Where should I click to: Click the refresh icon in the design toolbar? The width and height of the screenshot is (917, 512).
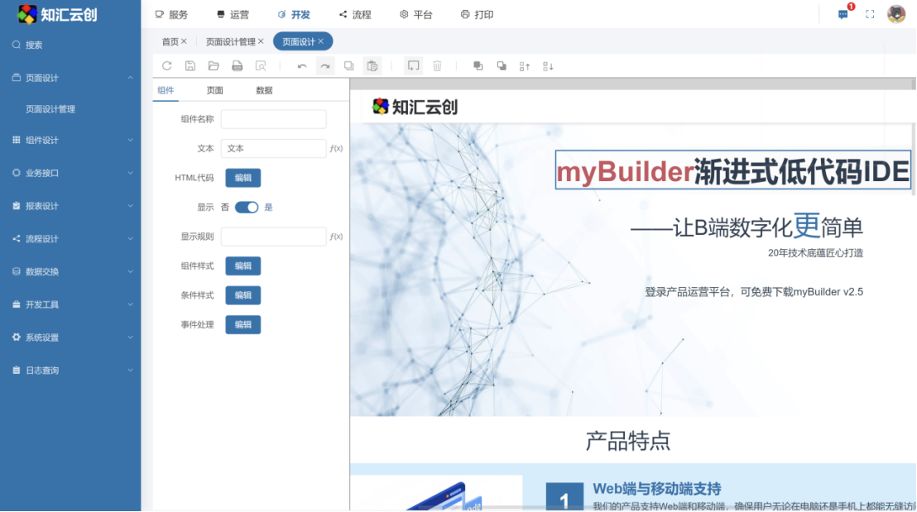(166, 66)
